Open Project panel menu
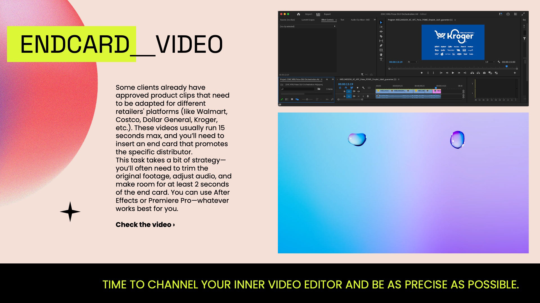Image resolution: width=540 pixels, height=303 pixels. [x=321, y=79]
